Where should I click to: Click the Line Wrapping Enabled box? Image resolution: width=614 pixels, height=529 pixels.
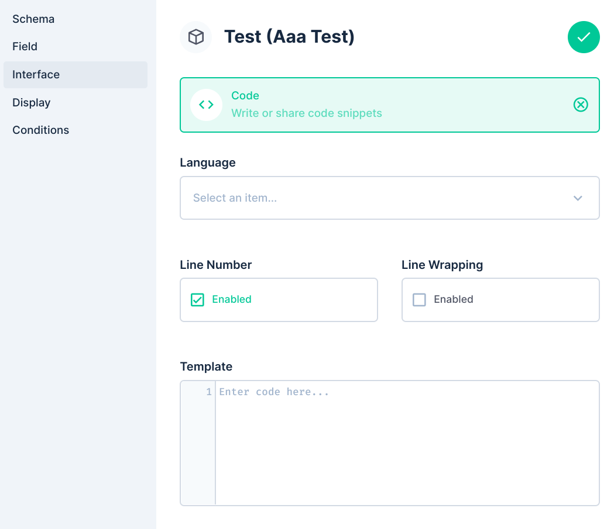coord(500,300)
